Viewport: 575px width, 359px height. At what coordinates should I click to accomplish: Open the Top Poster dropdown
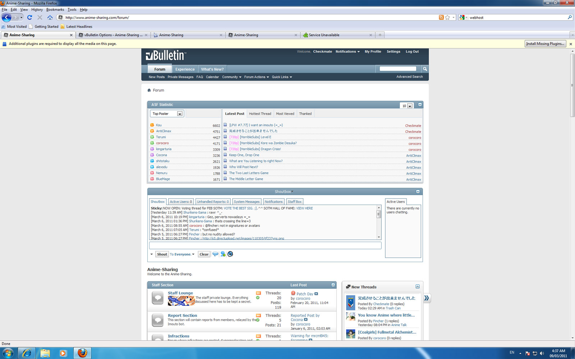click(x=167, y=113)
